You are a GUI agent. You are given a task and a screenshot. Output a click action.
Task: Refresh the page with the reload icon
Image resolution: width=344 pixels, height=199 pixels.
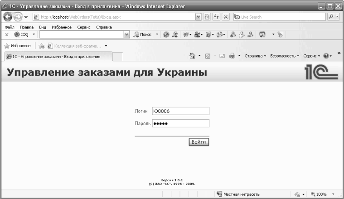[217, 17]
